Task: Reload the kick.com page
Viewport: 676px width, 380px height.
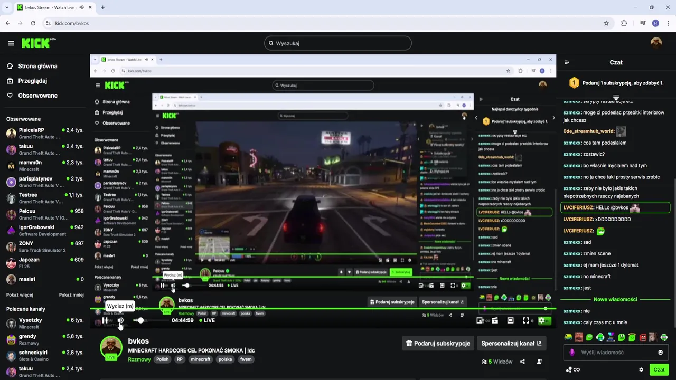Action: click(x=33, y=23)
